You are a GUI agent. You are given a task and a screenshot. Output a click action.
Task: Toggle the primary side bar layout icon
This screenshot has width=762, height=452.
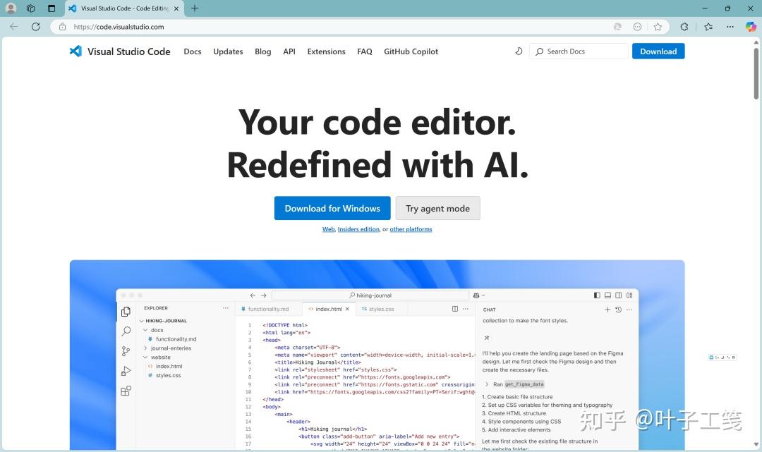(597, 295)
